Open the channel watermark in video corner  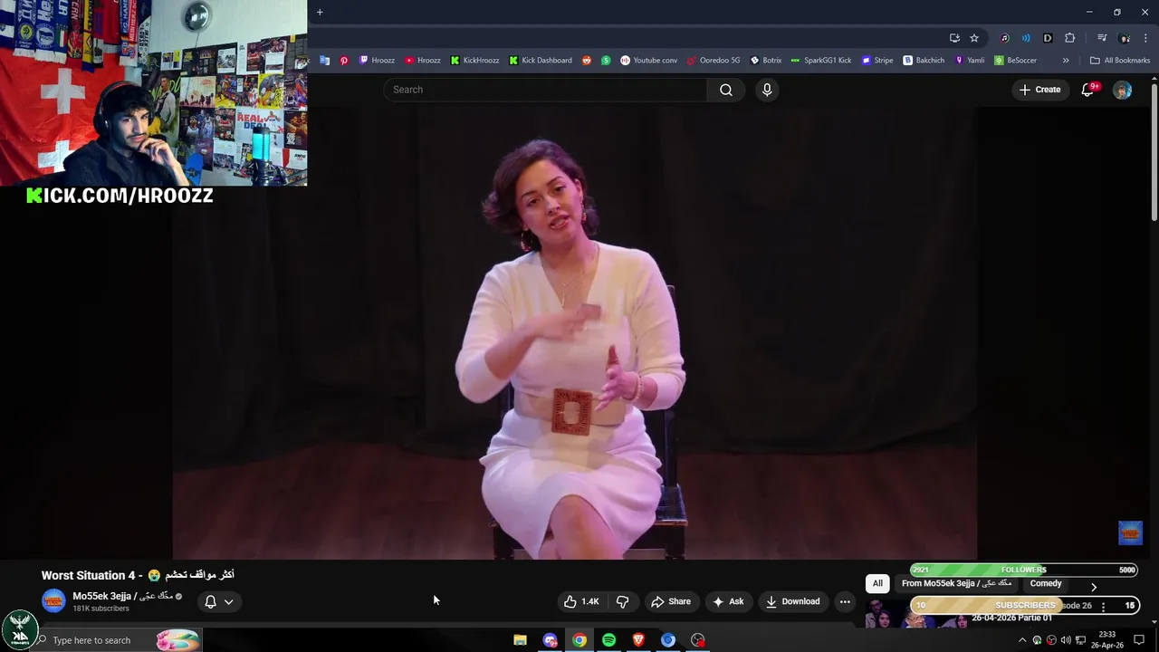[x=1130, y=532]
